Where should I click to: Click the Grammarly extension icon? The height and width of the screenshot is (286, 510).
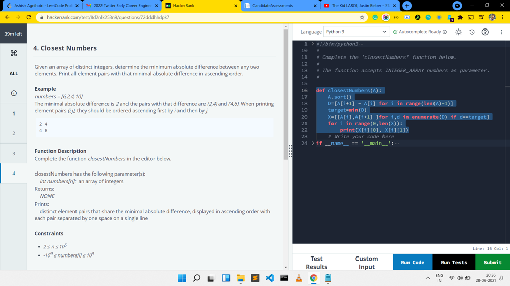pos(375,17)
